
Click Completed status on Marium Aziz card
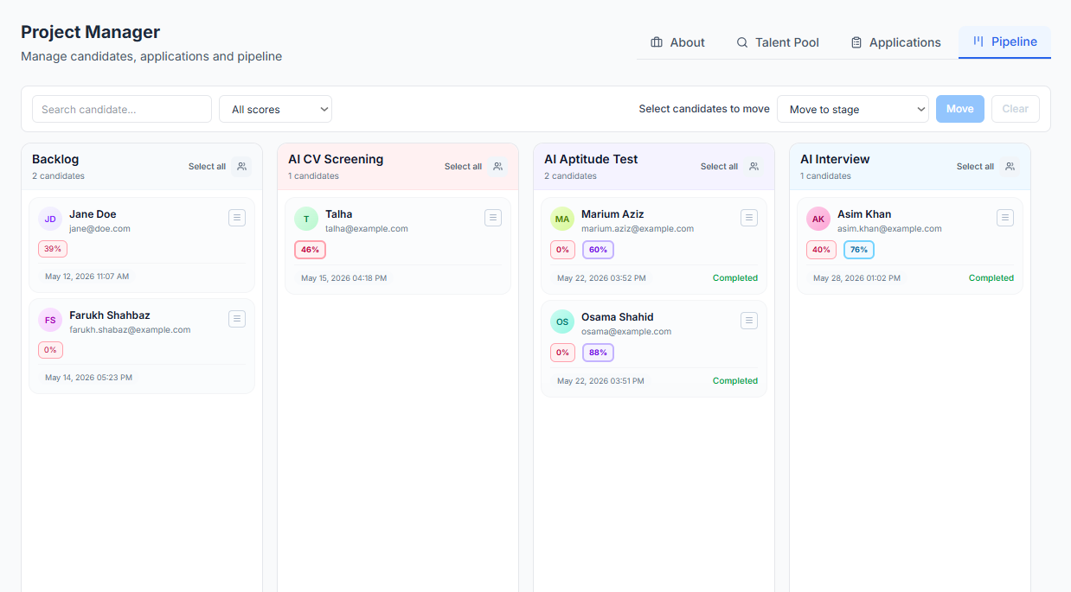click(735, 278)
